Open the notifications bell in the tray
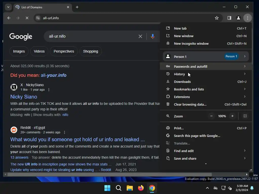Screen dimensions: 259x194 tap(252, 188)
